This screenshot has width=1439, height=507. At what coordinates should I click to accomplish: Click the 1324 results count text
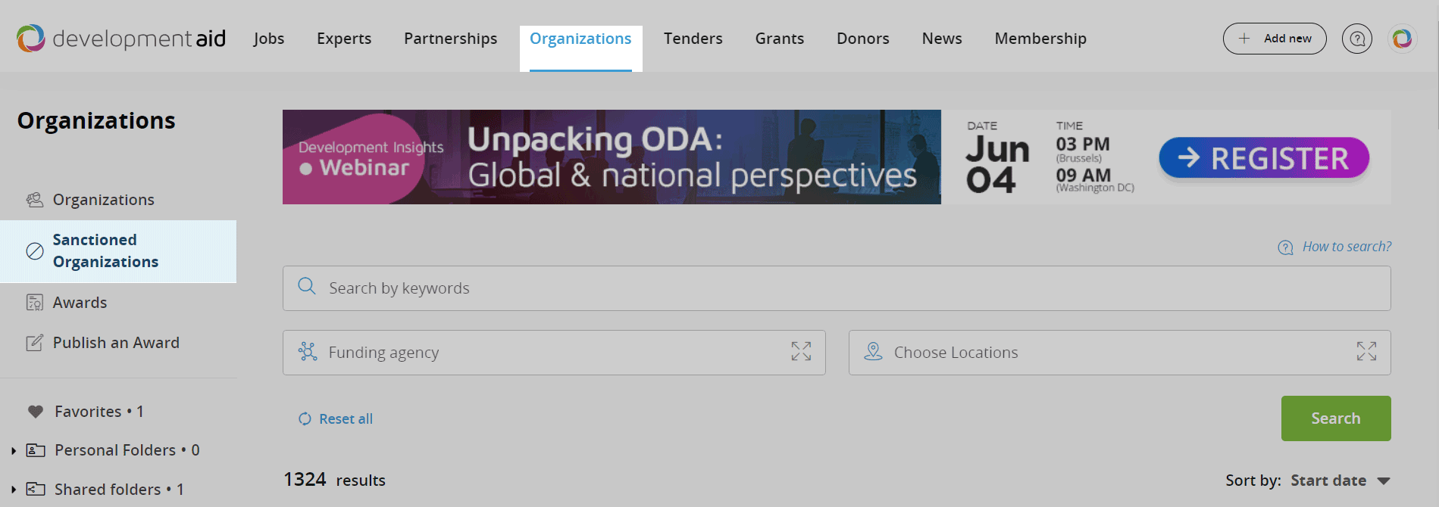click(x=334, y=480)
